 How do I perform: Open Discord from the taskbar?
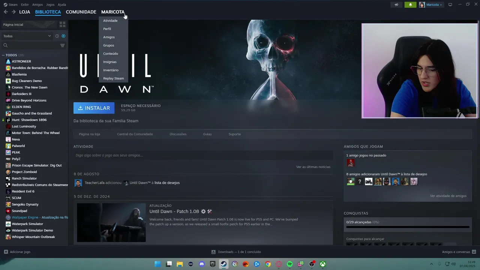[202, 264]
